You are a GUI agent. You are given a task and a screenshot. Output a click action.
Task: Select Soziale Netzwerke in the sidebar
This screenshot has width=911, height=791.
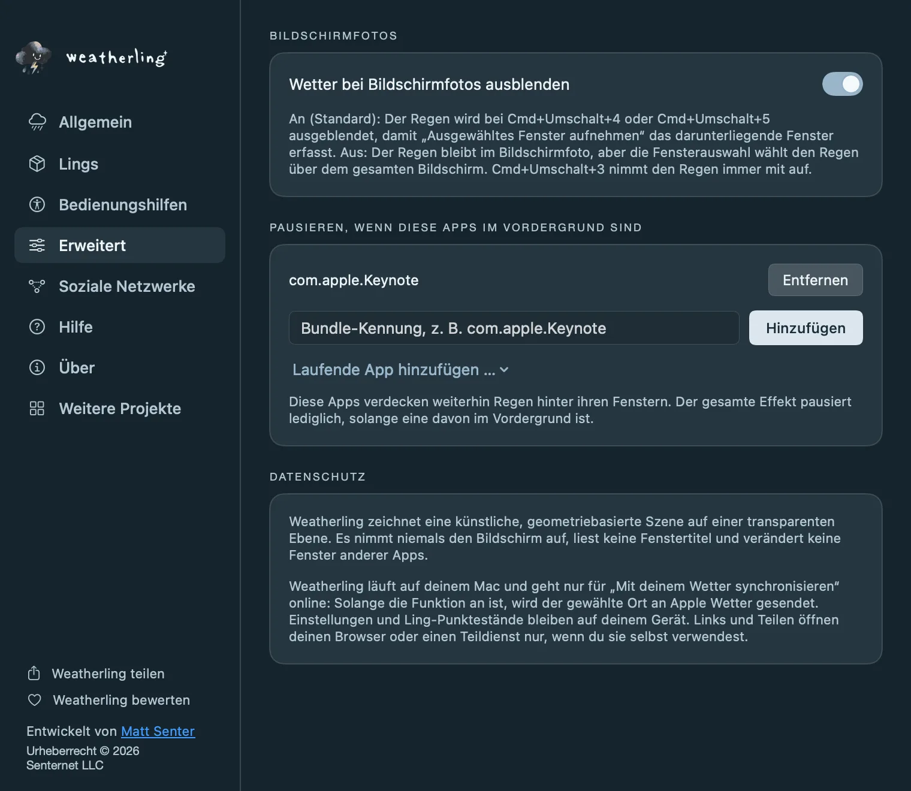tap(120, 286)
